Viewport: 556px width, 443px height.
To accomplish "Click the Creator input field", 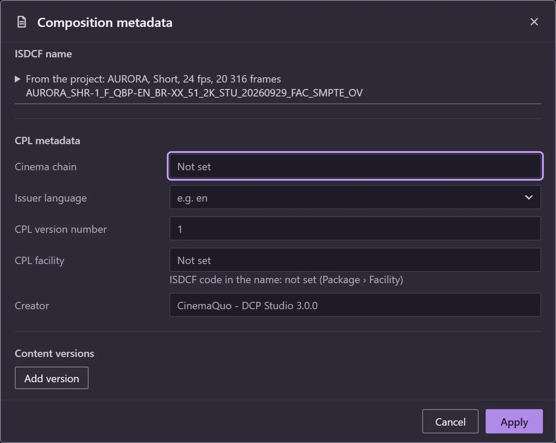I will click(x=355, y=305).
